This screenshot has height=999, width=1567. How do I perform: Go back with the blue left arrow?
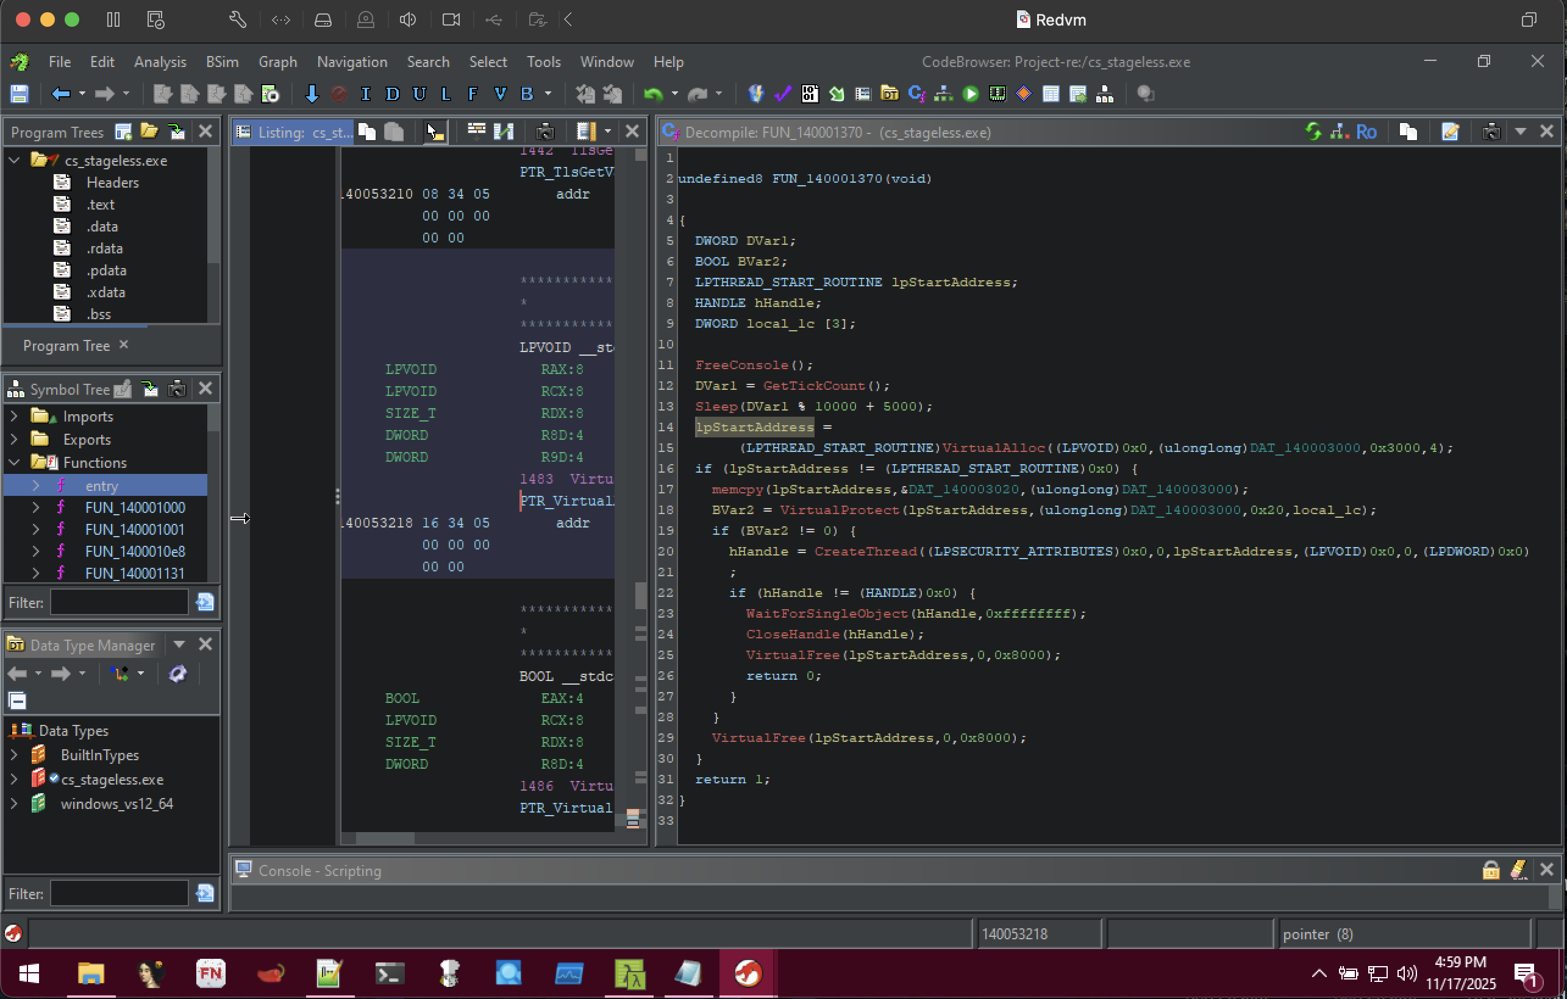point(60,94)
